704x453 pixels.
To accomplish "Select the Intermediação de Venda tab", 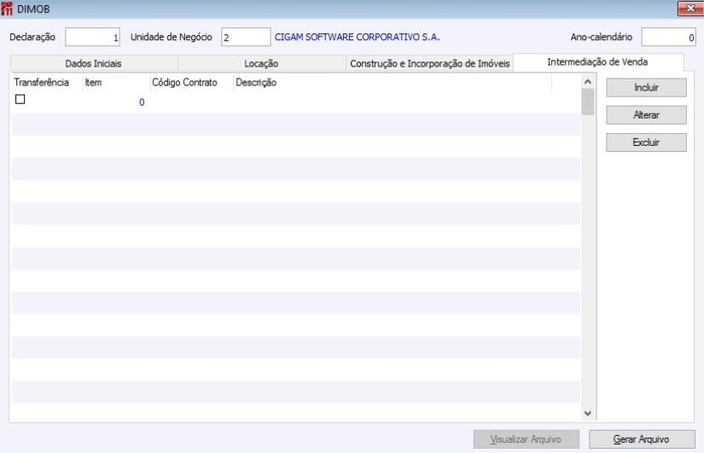I will click(597, 62).
